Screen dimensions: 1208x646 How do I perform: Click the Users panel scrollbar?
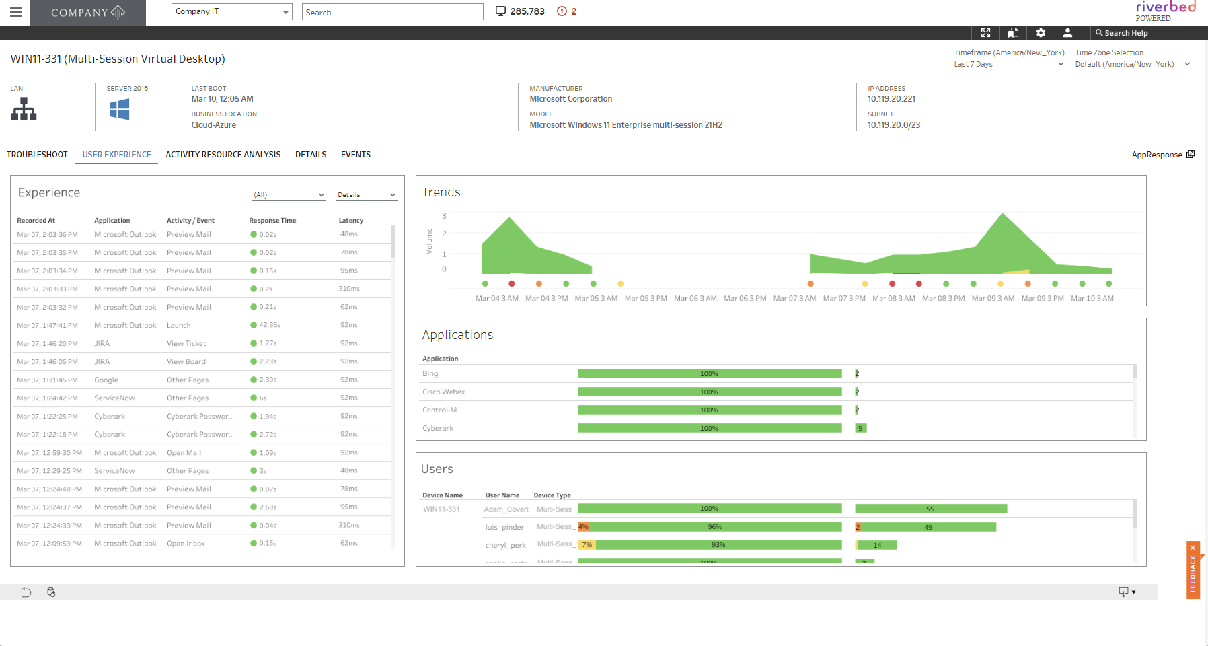1135,514
